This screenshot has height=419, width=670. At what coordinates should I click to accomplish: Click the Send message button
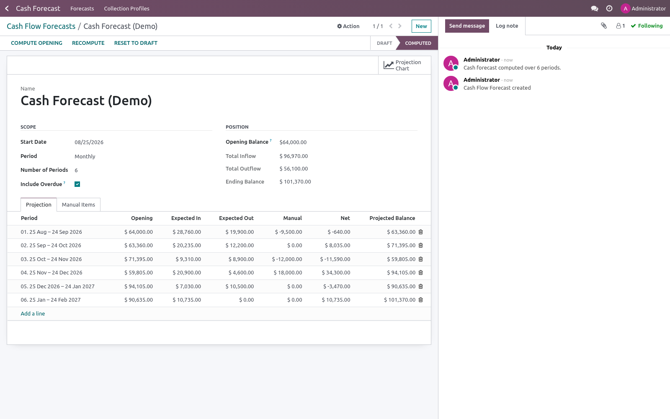(x=467, y=26)
